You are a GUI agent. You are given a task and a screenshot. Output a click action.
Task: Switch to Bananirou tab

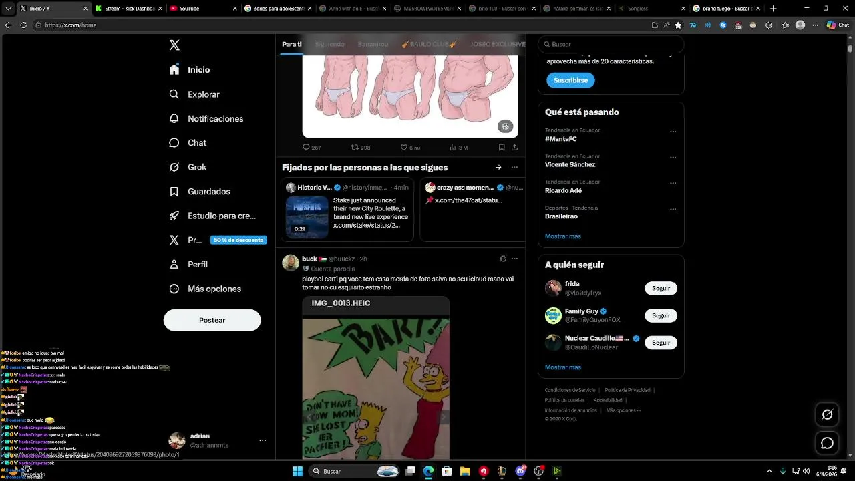point(373,44)
